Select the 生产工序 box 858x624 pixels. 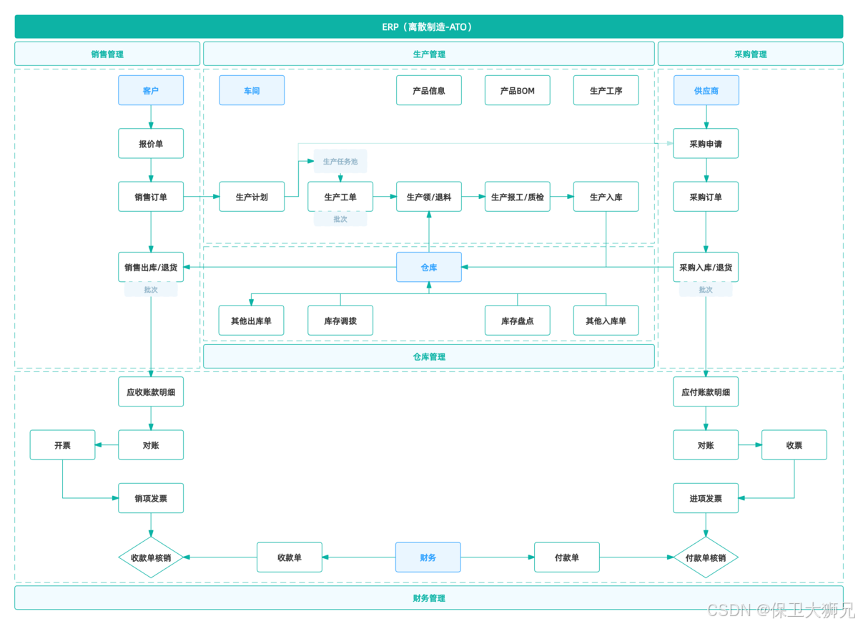pos(606,91)
